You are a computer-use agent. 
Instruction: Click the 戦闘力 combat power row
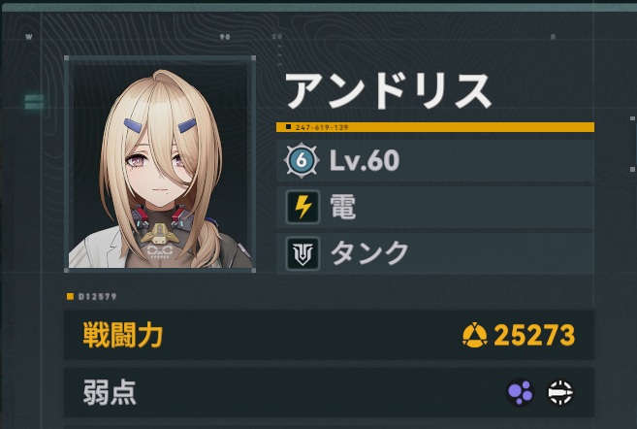point(329,335)
